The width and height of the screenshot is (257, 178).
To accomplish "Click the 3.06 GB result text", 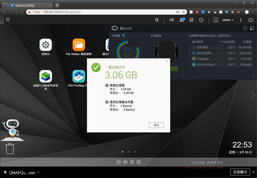I will (x=121, y=75).
